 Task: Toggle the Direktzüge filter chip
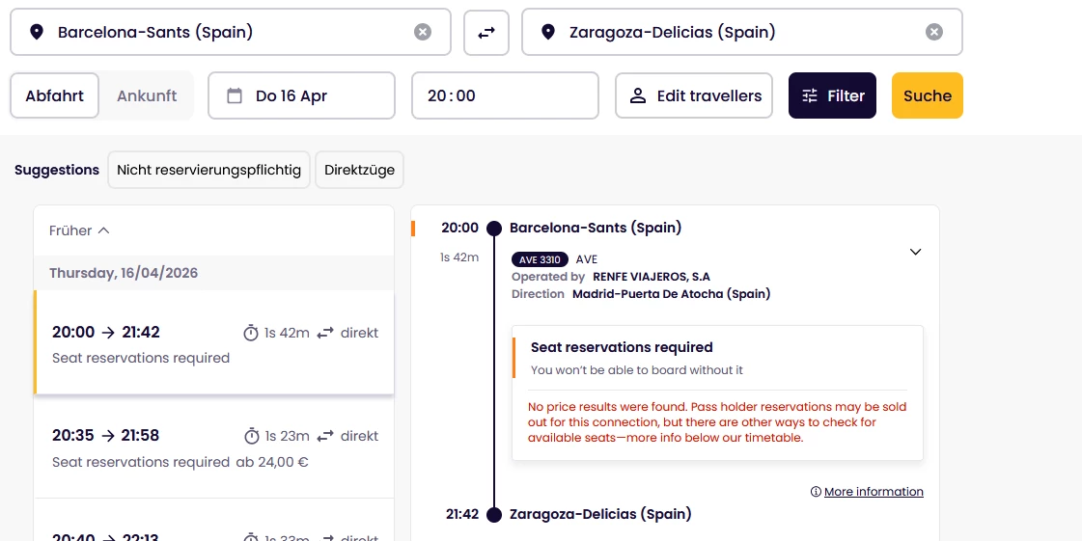coord(359,170)
